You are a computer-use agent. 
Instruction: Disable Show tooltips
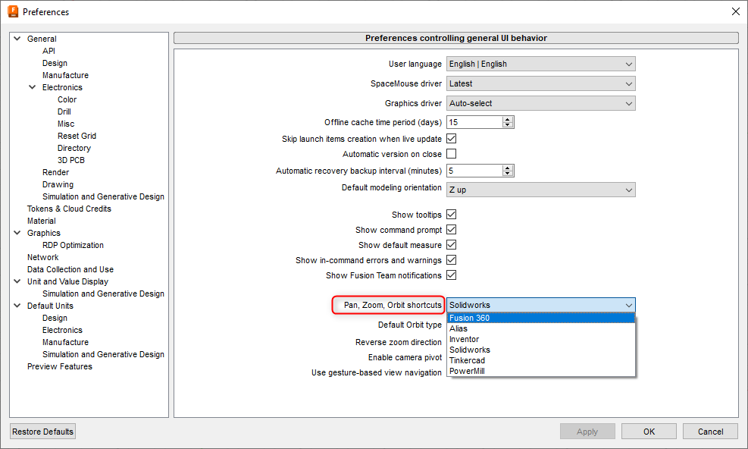tap(451, 215)
